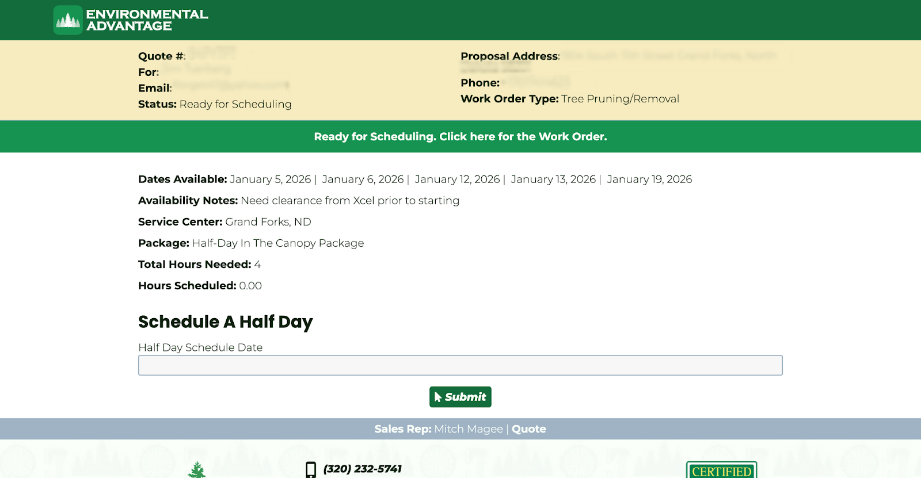Viewport: 921px width, 478px height.
Task: Open the Quote link beside sales rep
Action: tap(528, 429)
